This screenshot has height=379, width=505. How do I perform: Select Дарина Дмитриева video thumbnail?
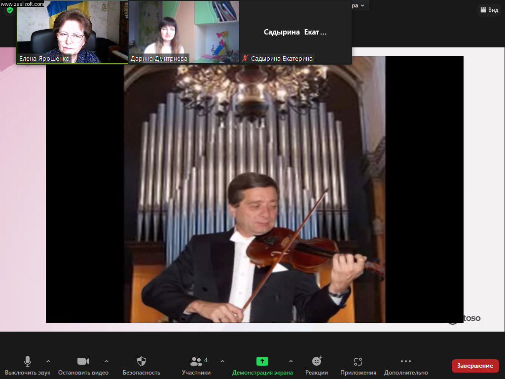184,32
